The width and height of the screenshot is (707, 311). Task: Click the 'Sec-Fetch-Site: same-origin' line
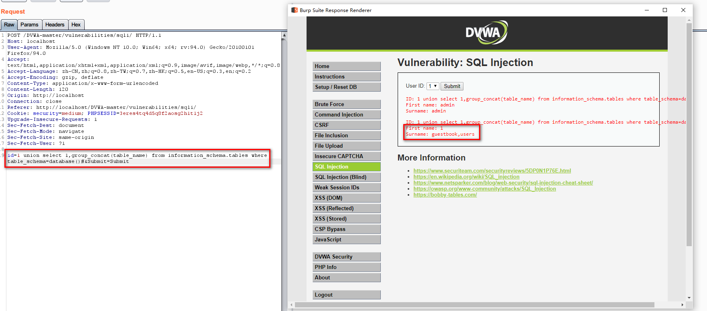(x=51, y=137)
